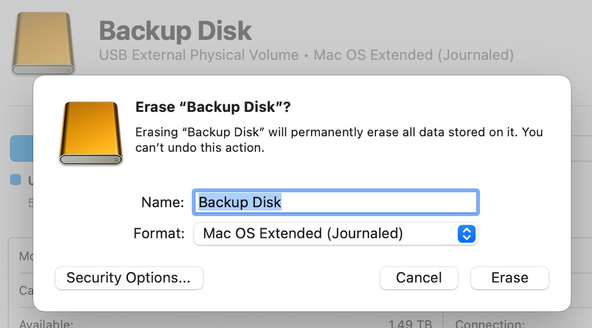The width and height of the screenshot is (592, 328).
Task: Click inside the Name text field
Action: [x=336, y=203]
